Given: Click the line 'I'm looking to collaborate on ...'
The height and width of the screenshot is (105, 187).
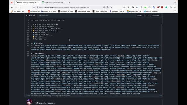Looking at the screenshot, I should (x=47, y=29).
